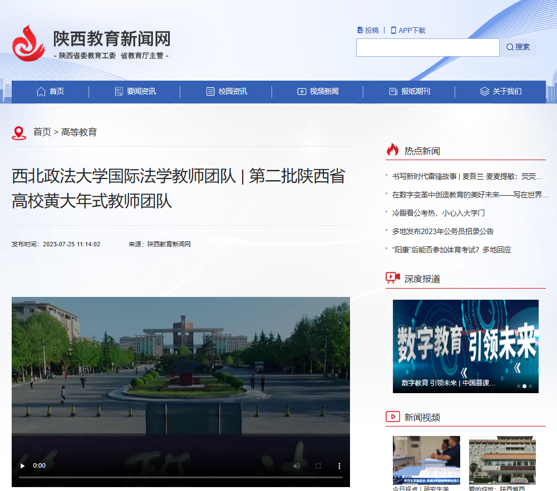
Task: Click 高等教育 in the breadcrumb
Action: pyautogui.click(x=79, y=132)
